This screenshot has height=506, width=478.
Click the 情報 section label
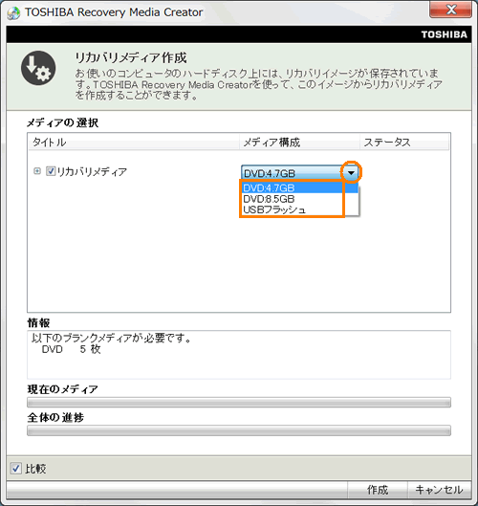[x=38, y=322]
